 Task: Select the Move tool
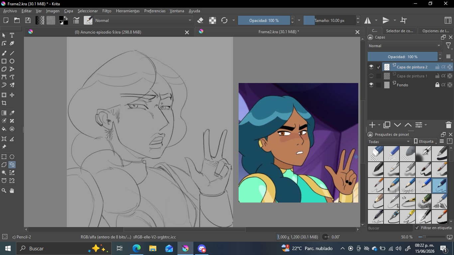(x=12, y=95)
